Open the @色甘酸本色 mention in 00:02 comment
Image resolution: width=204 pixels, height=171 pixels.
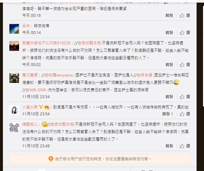coord(89,43)
